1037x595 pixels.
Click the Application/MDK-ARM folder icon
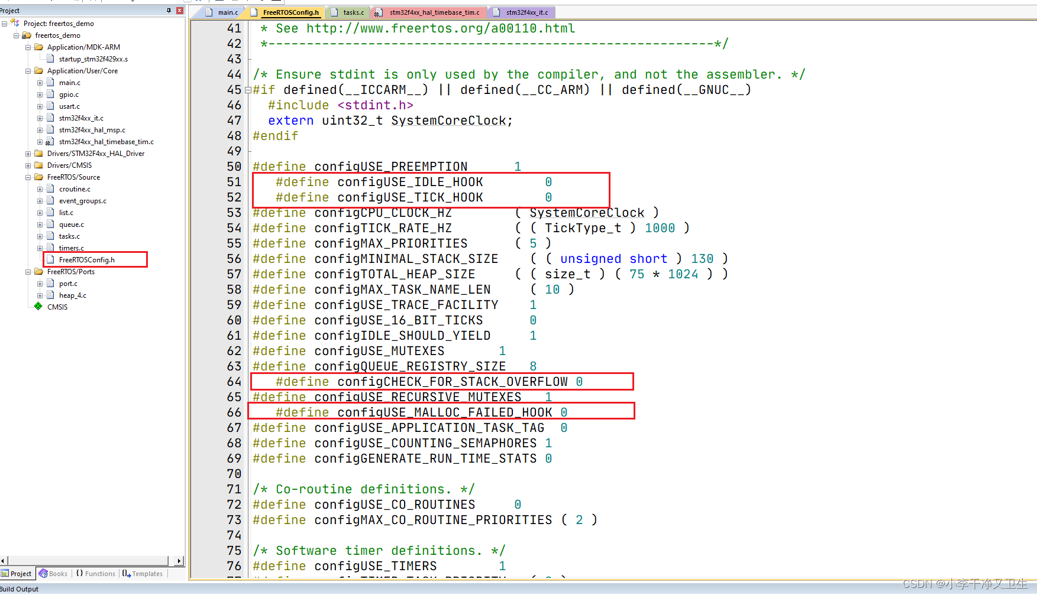click(38, 47)
